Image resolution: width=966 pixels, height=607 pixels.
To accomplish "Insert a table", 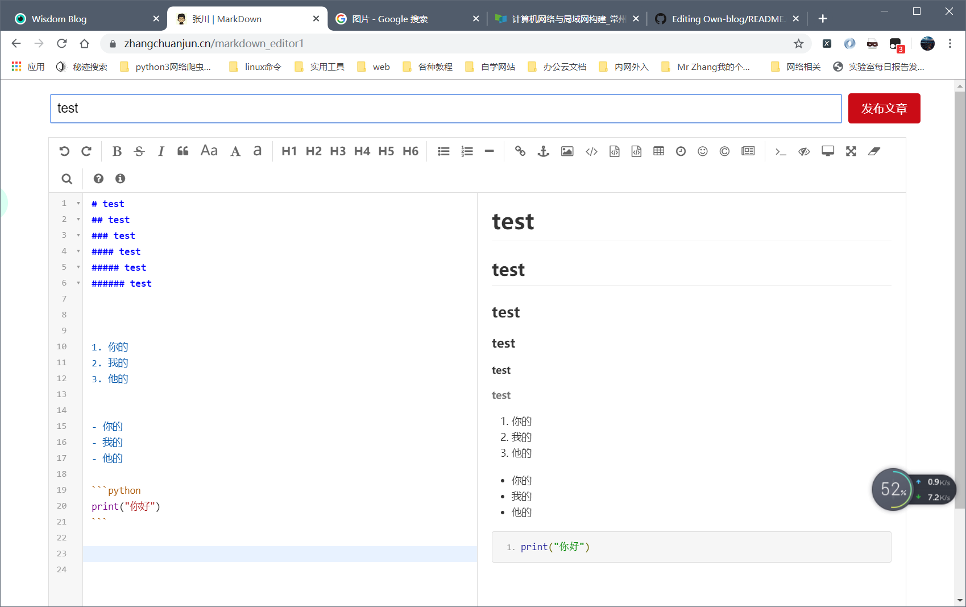I will (659, 151).
